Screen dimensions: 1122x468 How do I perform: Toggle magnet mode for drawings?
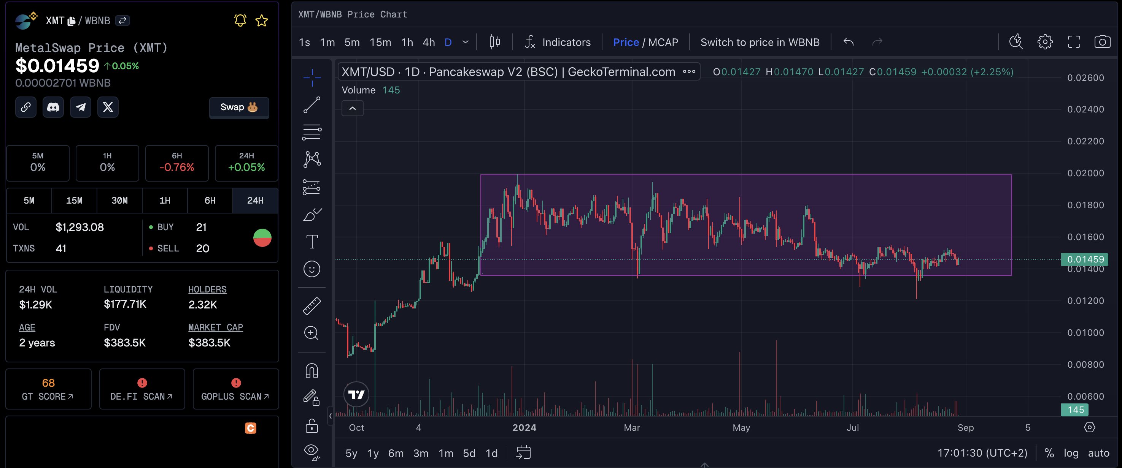[312, 371]
